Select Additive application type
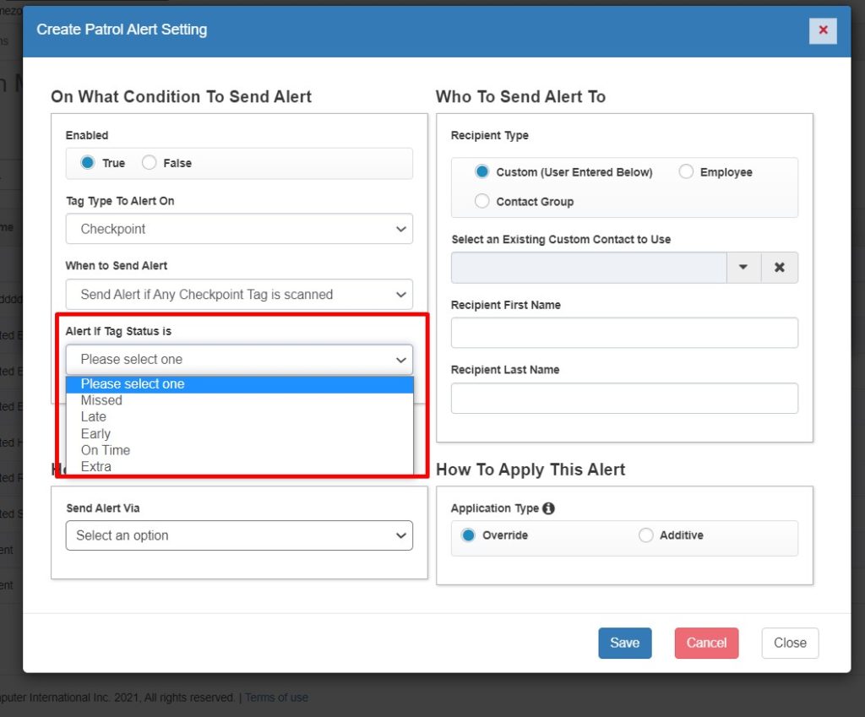Image resolution: width=865 pixels, height=717 pixels. [x=646, y=535]
